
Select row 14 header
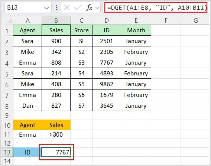pyautogui.click(x=7, y=161)
